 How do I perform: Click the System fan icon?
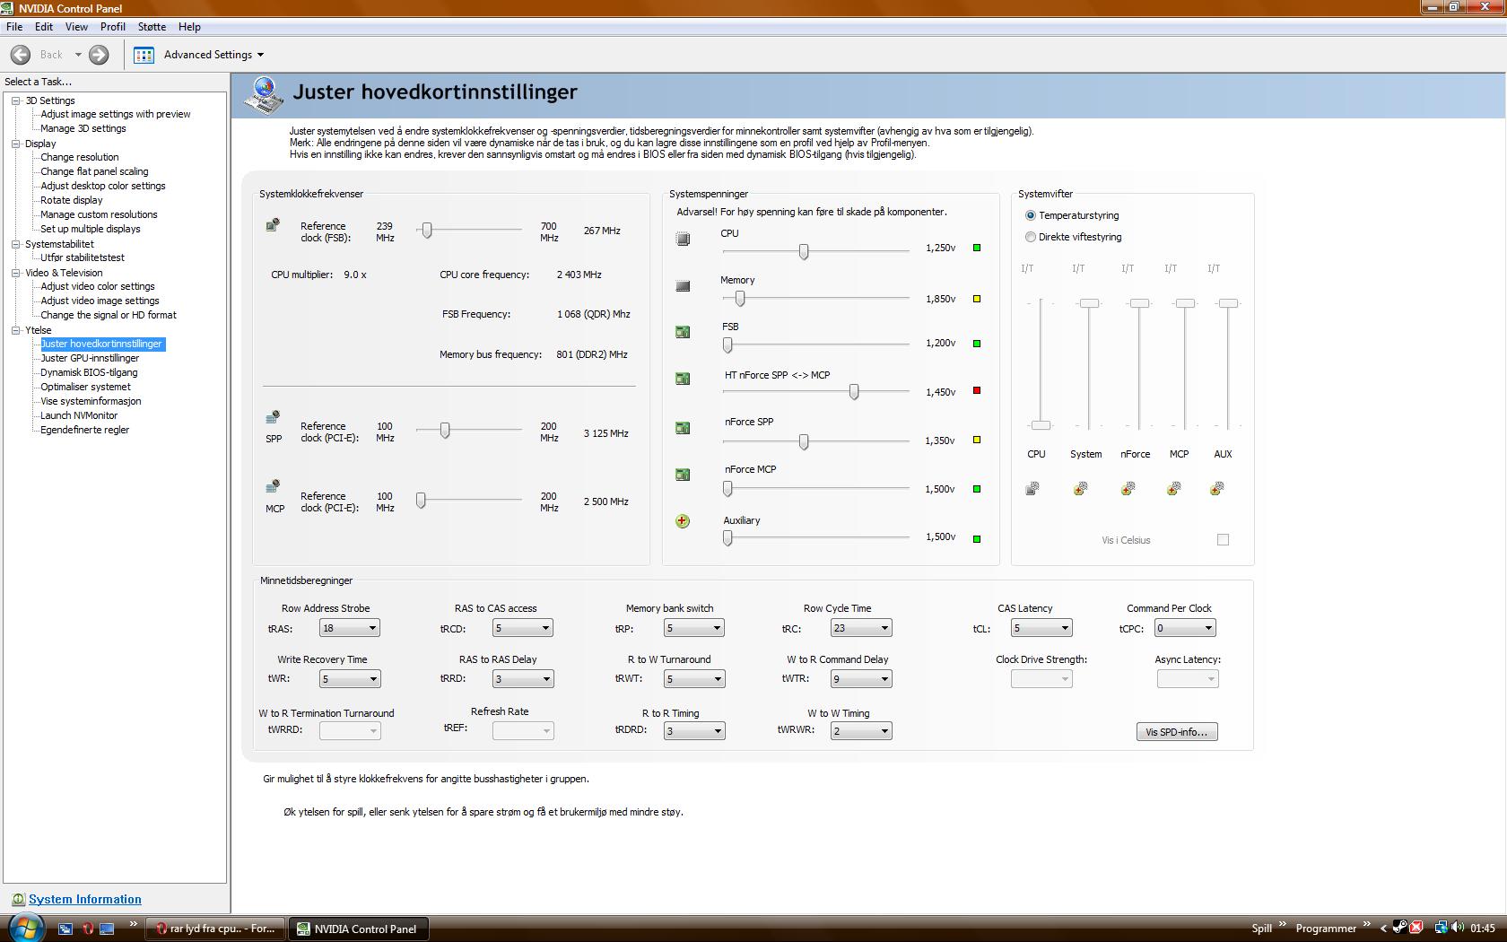pos(1080,488)
